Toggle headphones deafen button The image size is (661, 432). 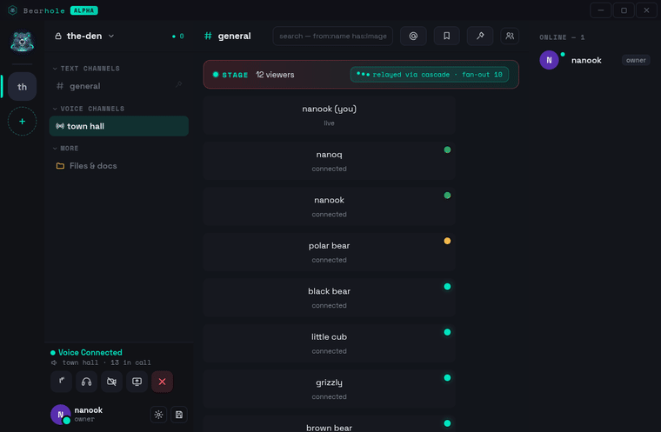pyautogui.click(x=86, y=382)
